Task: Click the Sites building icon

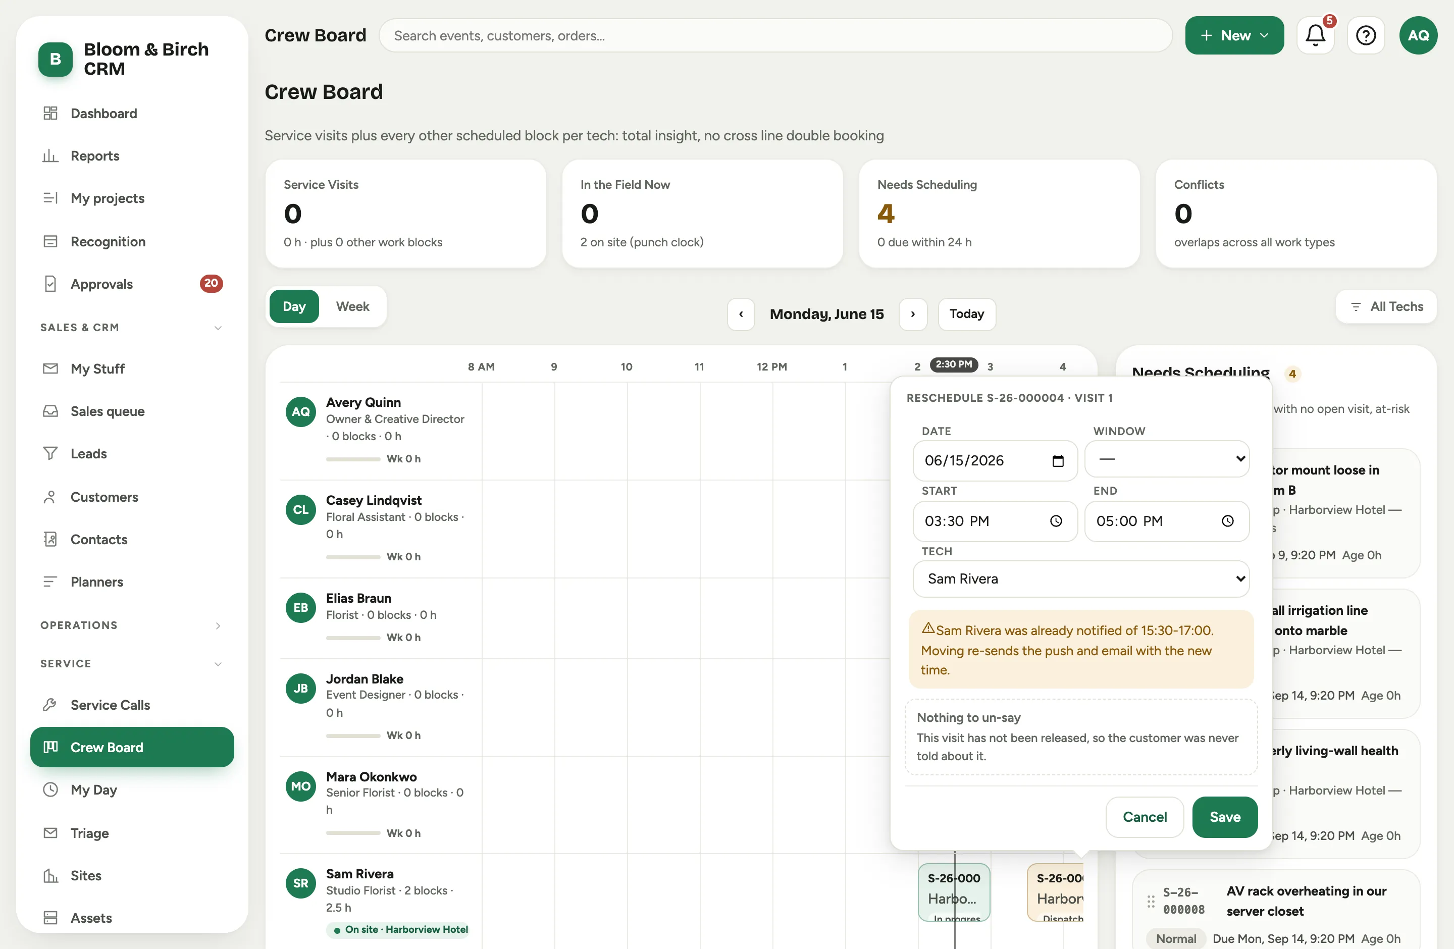Action: pos(50,875)
